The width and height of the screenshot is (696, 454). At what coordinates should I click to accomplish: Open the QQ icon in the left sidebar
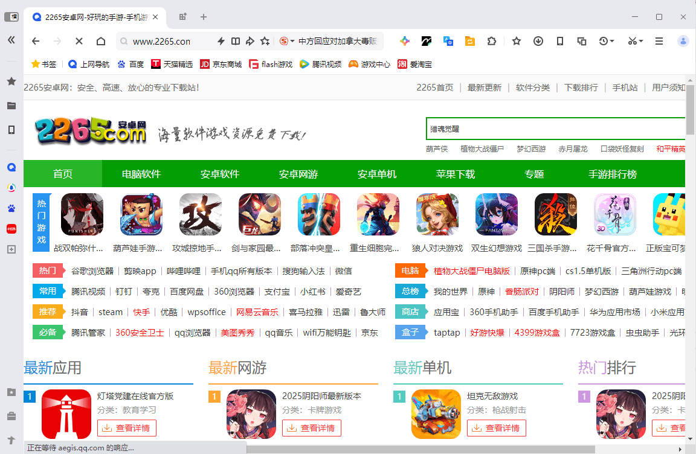pyautogui.click(x=11, y=167)
